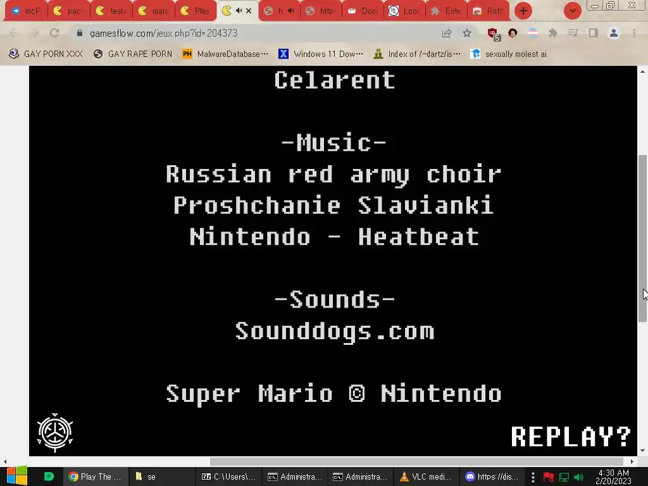648x486 pixels.
Task: Close the active tab
Action: tap(249, 11)
